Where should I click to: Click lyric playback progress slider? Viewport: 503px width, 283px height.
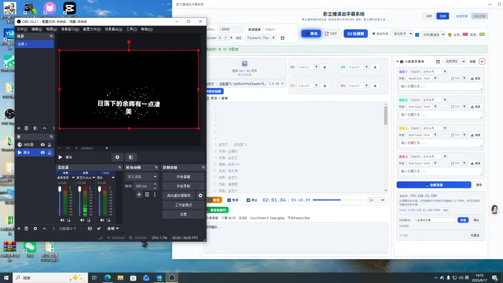pyautogui.click(x=339, y=200)
